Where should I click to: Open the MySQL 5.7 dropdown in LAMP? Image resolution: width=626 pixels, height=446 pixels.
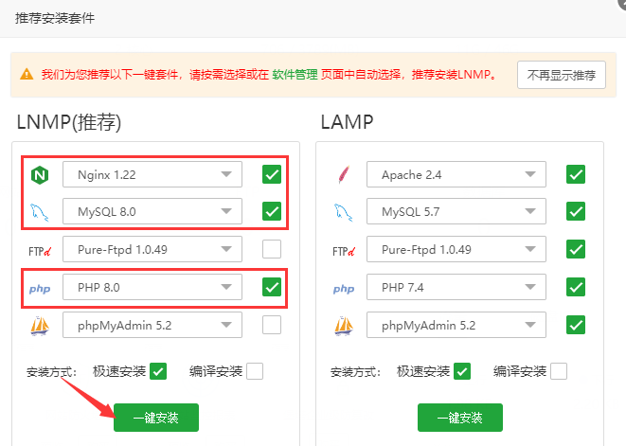click(456, 212)
